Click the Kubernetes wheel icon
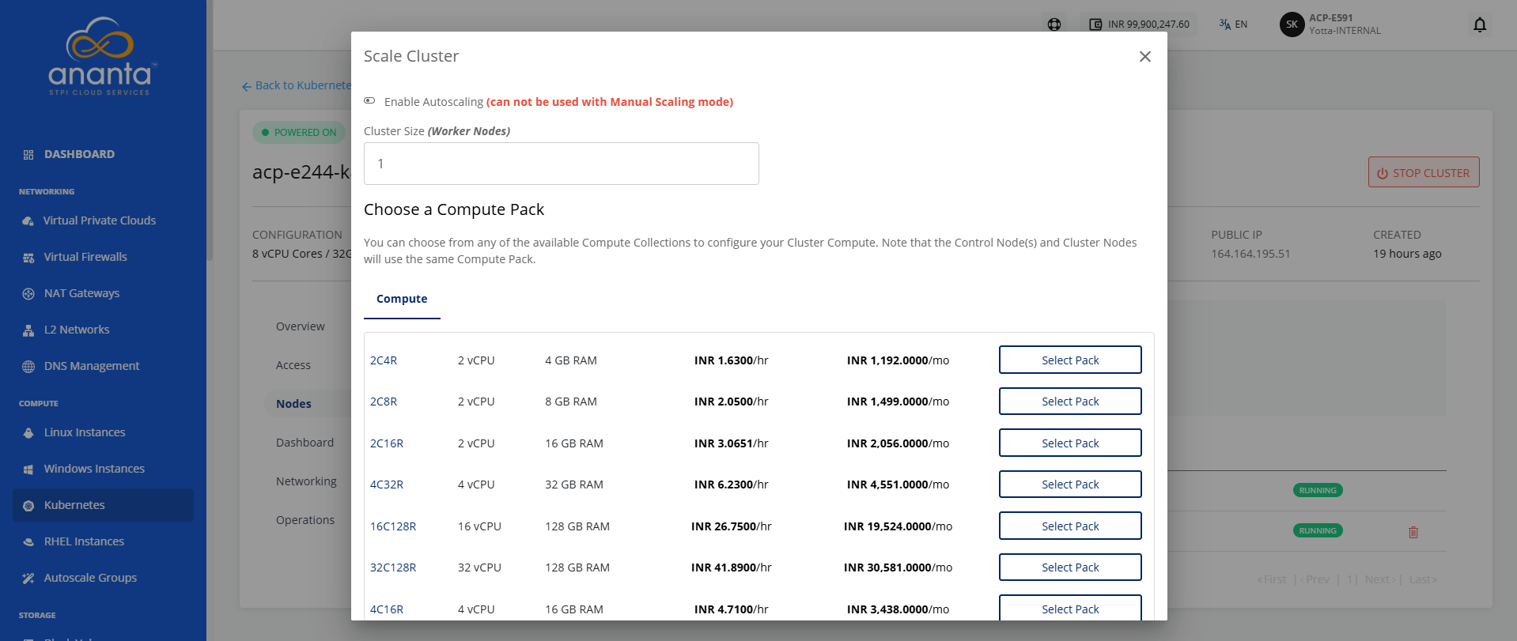 pos(28,506)
